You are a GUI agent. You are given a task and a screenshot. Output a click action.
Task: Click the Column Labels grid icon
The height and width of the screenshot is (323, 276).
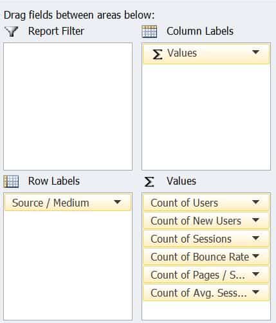pyautogui.click(x=149, y=32)
